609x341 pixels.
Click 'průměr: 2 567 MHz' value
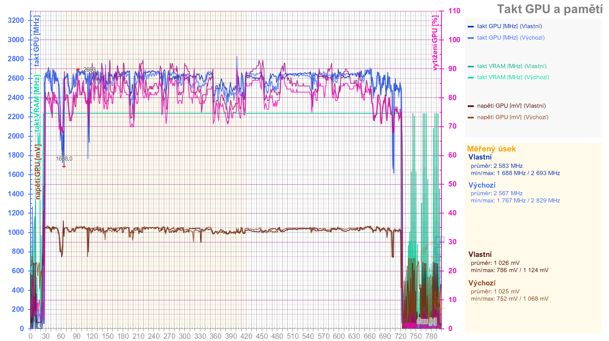[497, 193]
